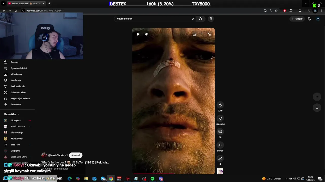Share the short with Paylaş
Viewport: 325px width, 182px height.
tap(220, 145)
